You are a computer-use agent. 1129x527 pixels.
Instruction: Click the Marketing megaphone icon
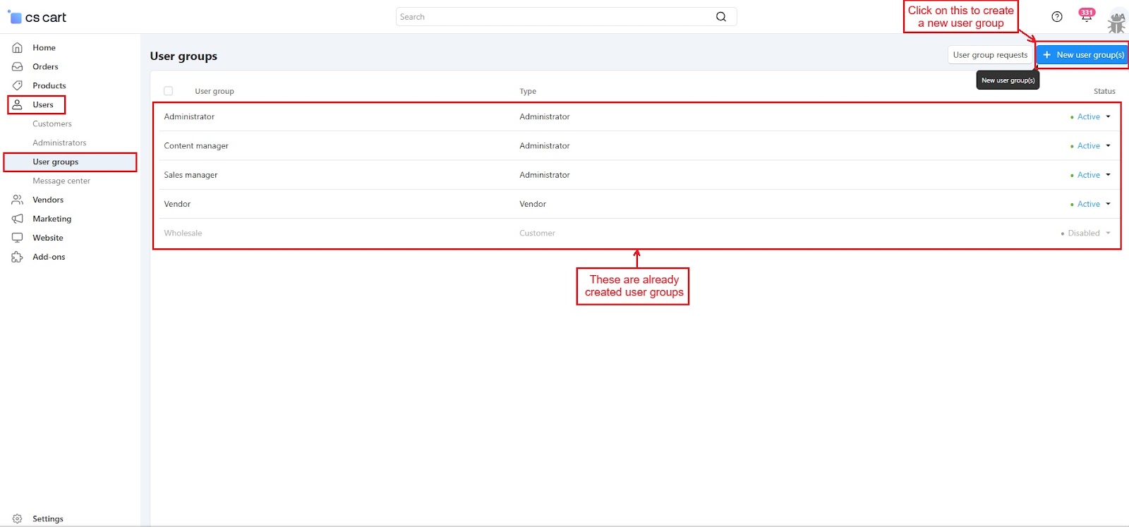tap(18, 219)
